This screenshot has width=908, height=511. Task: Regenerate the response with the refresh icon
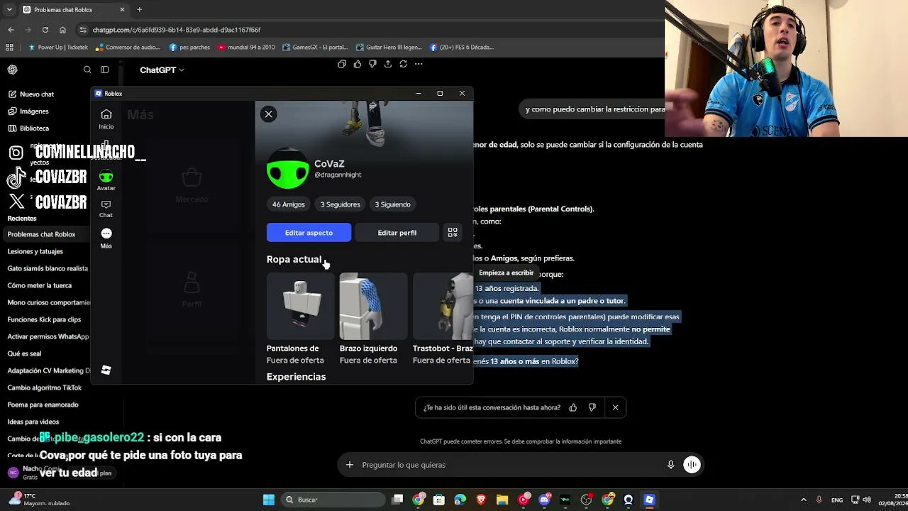pos(403,64)
